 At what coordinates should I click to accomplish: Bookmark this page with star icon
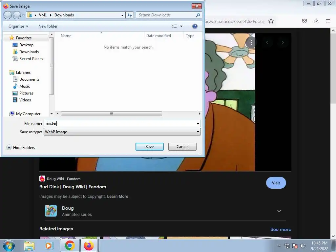pos(271,21)
